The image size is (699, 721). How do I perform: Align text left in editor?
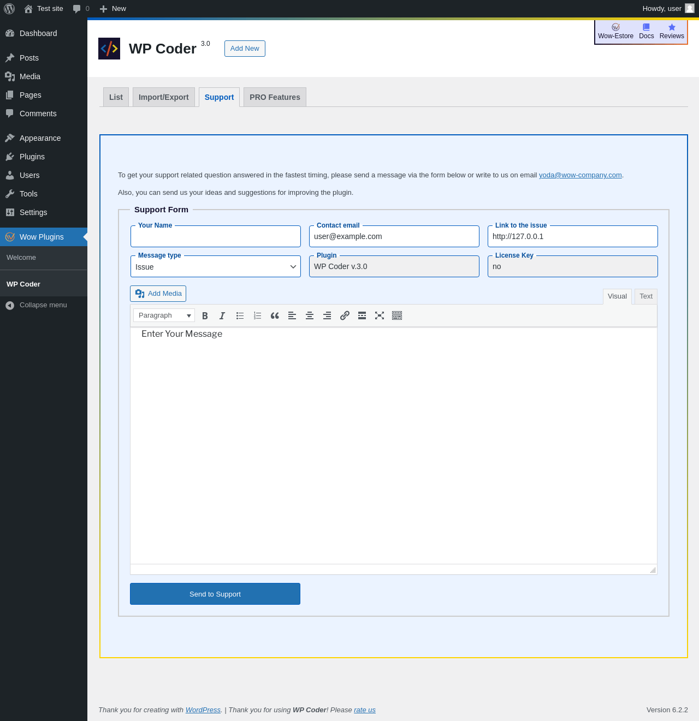[292, 315]
